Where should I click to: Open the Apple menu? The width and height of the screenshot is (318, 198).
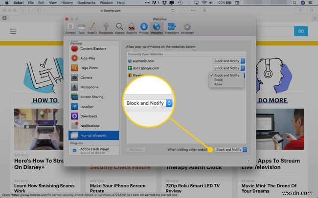tap(6, 2)
